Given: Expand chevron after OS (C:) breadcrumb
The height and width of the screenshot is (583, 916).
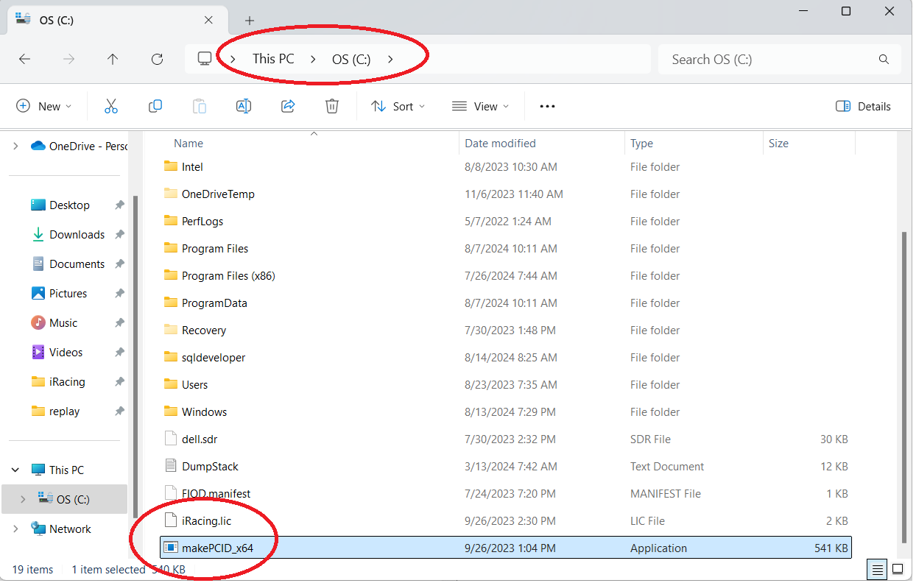Looking at the screenshot, I should point(390,59).
